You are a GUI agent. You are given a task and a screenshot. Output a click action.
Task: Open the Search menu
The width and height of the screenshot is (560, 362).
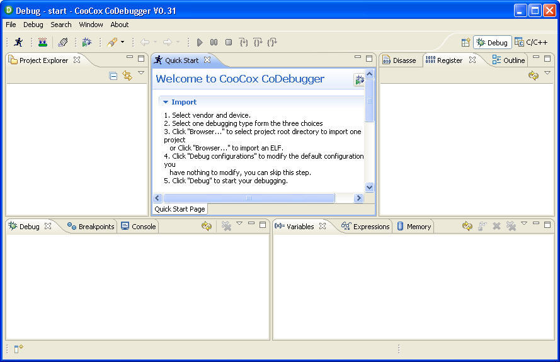60,25
